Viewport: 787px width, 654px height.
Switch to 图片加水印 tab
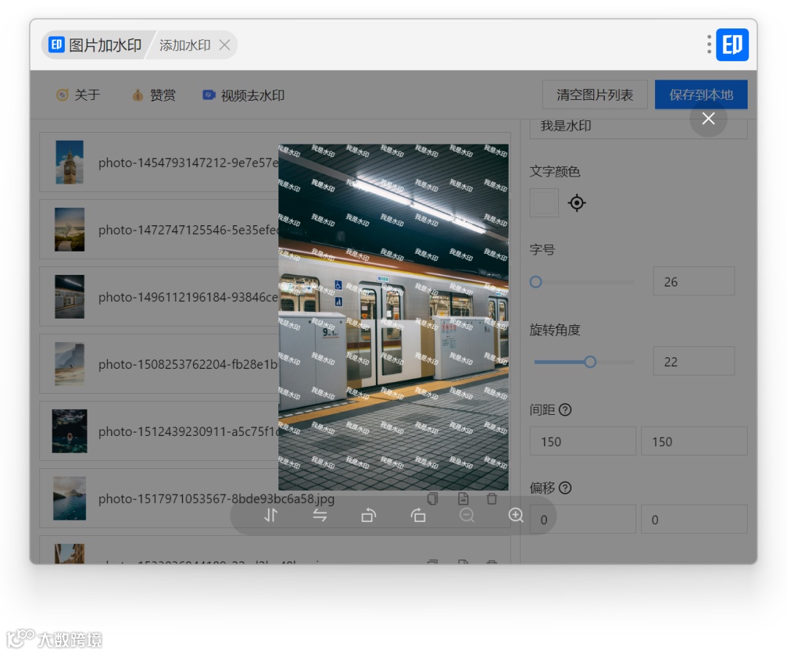pyautogui.click(x=95, y=44)
